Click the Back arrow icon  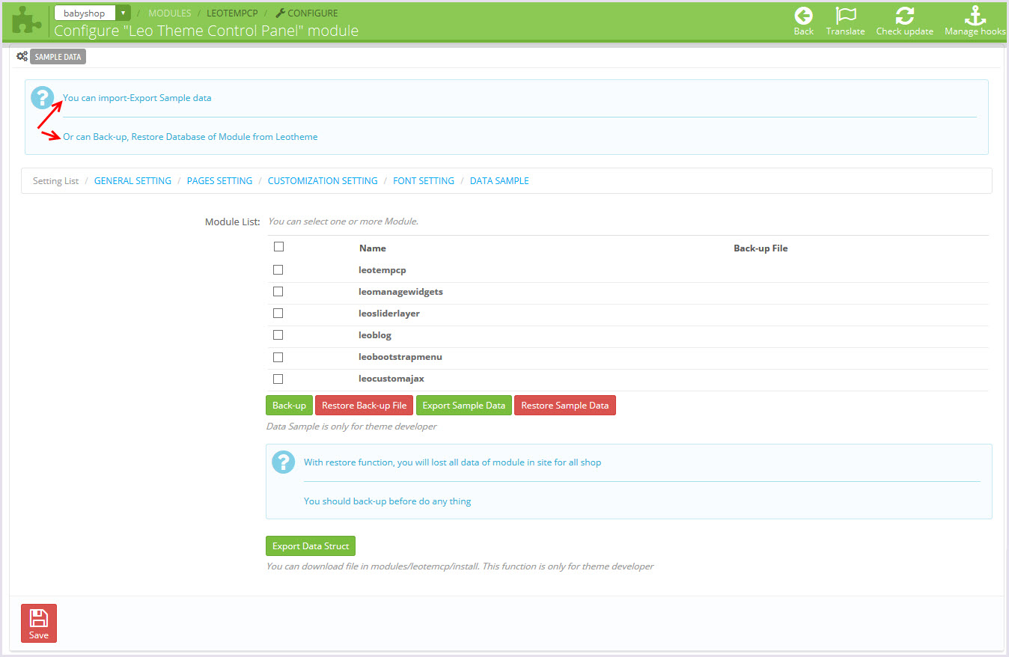[804, 16]
